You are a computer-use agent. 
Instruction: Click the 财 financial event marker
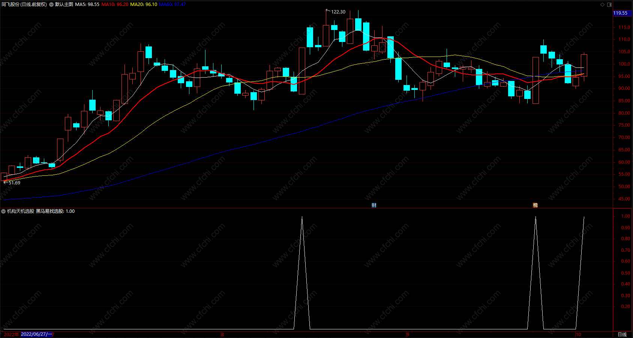tap(374, 205)
